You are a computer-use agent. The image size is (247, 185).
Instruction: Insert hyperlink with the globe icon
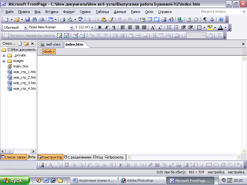pyautogui.click(x=180, y=19)
